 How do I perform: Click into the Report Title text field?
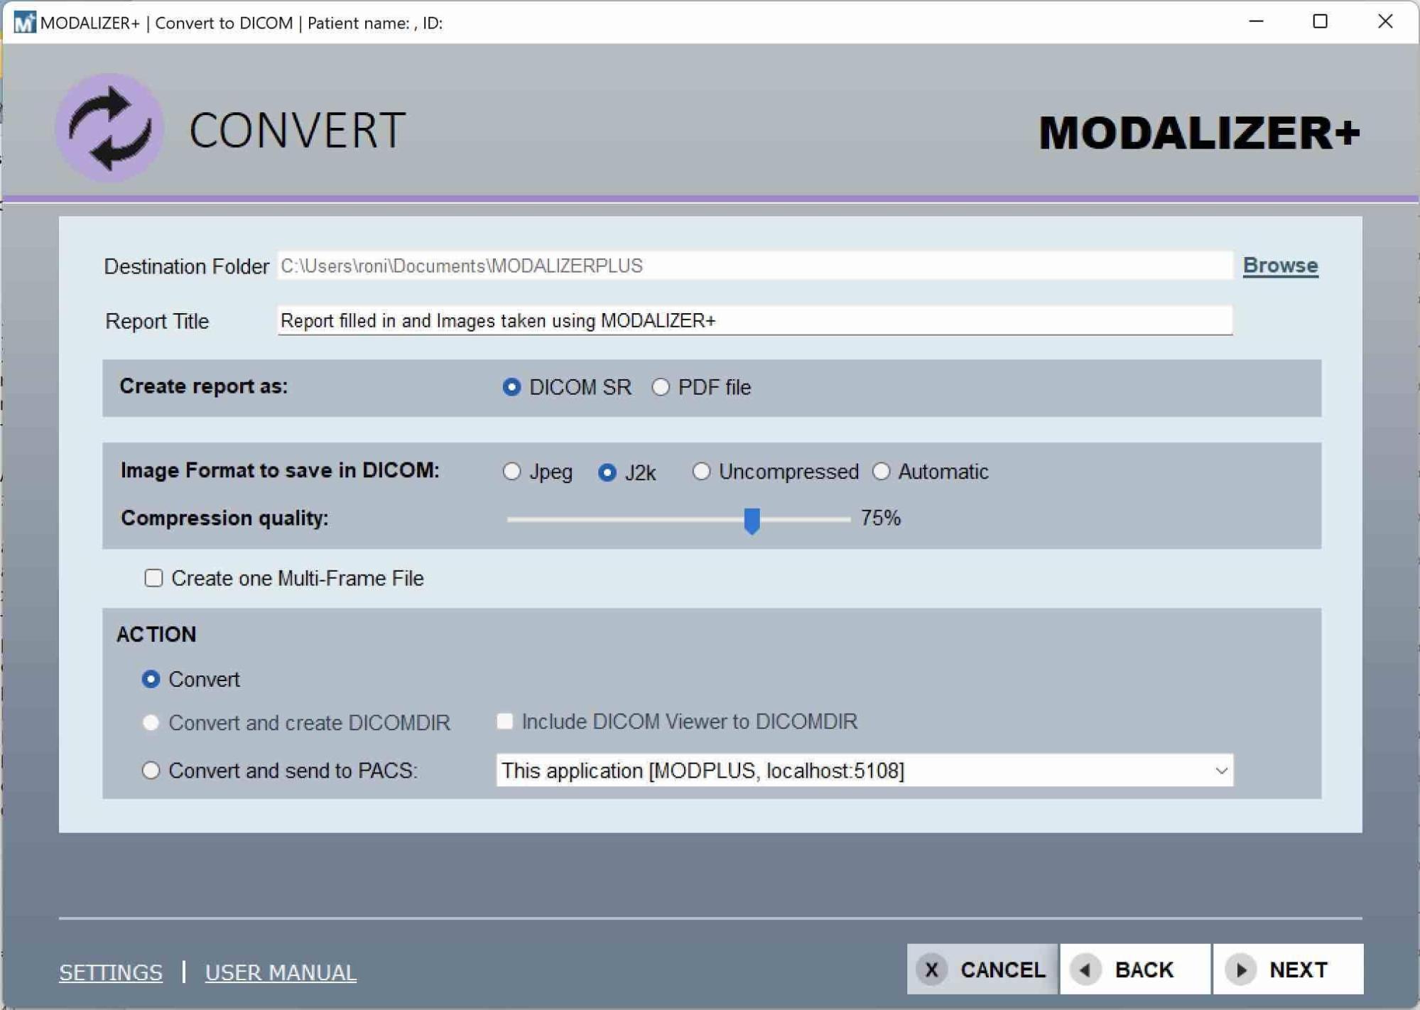[x=753, y=321]
